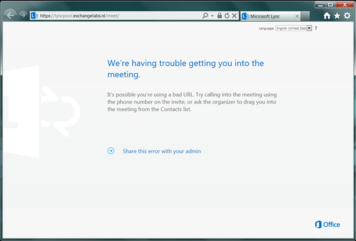The width and height of the screenshot is (356, 241).
Task: Open Favorites with the star icon
Action: [x=337, y=16]
